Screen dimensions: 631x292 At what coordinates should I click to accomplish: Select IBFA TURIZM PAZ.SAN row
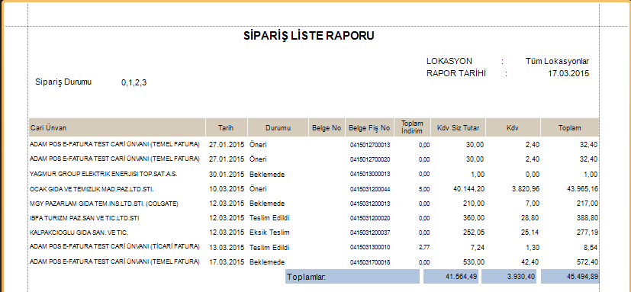click(314, 218)
